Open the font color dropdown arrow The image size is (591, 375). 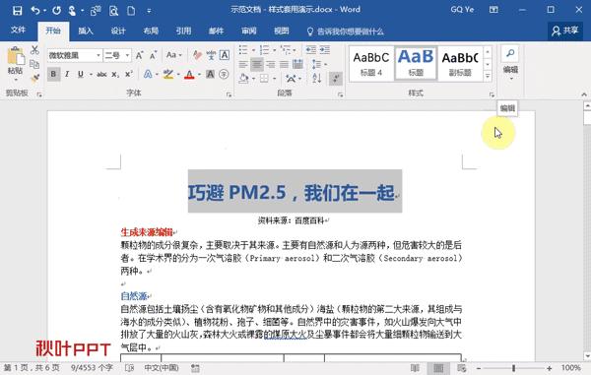click(199, 75)
